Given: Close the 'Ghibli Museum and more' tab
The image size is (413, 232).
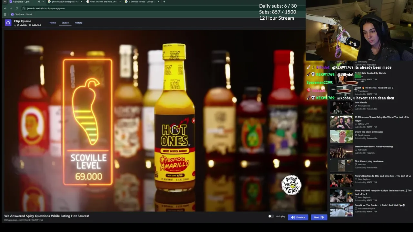Looking at the screenshot, I should [x=120, y=2].
